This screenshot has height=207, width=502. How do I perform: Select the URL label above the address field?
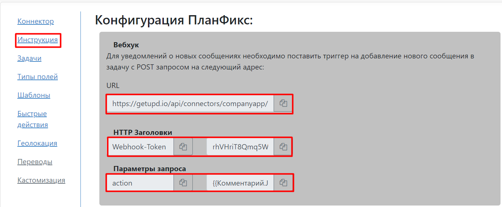(113, 85)
